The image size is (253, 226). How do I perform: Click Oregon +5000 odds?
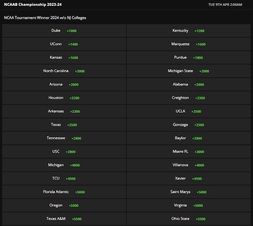(64, 206)
